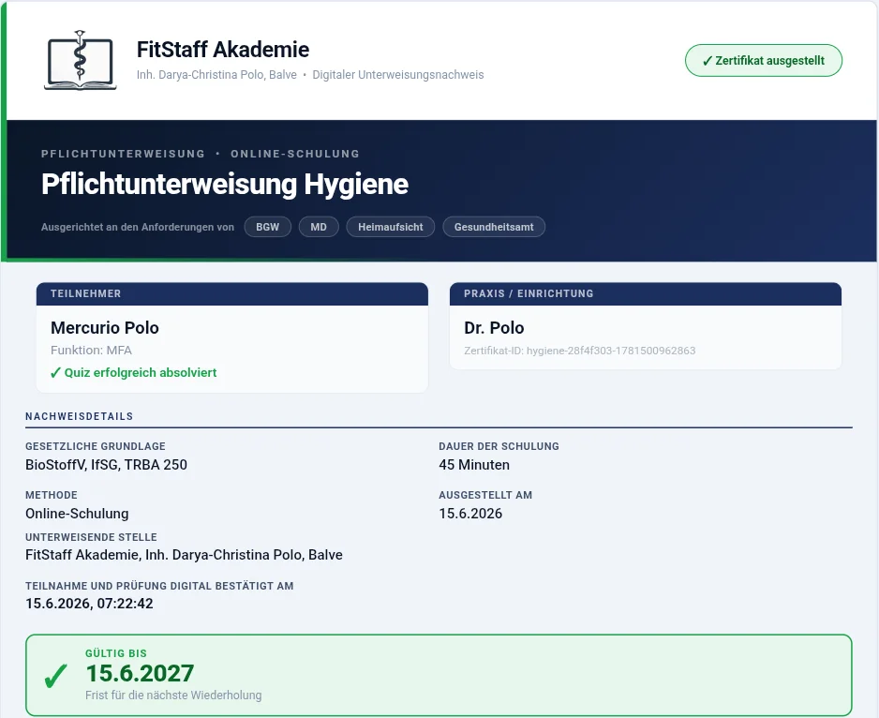Image resolution: width=879 pixels, height=718 pixels.
Task: Click the 'PRAXIS / EINRICHTUNG' card header
Action: click(646, 294)
